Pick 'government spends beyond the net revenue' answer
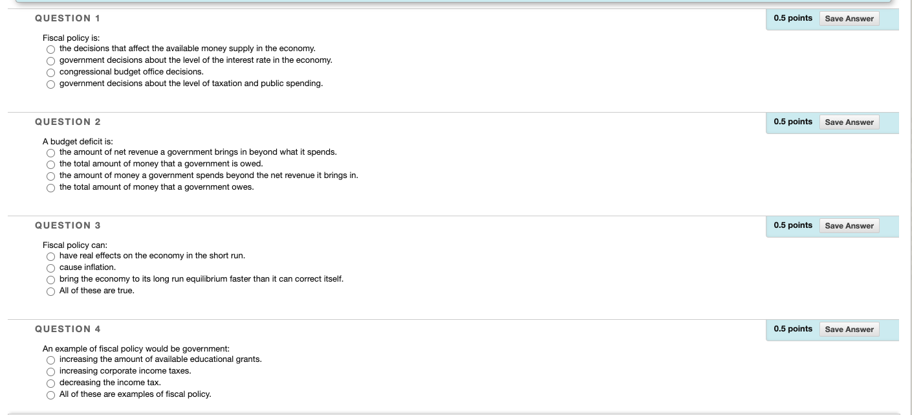The height and width of the screenshot is (415, 912). pos(50,176)
